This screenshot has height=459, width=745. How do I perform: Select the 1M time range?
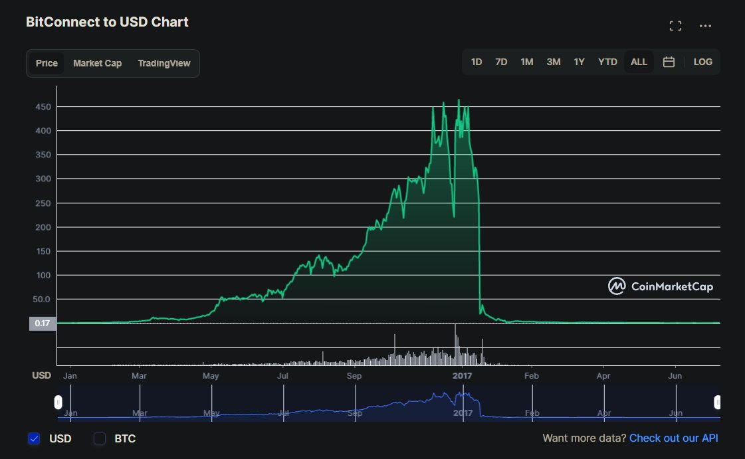(526, 62)
